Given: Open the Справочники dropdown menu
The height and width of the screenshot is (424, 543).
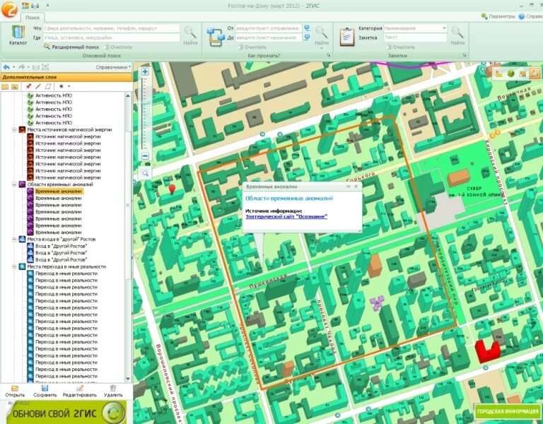Looking at the screenshot, I should coord(113,67).
